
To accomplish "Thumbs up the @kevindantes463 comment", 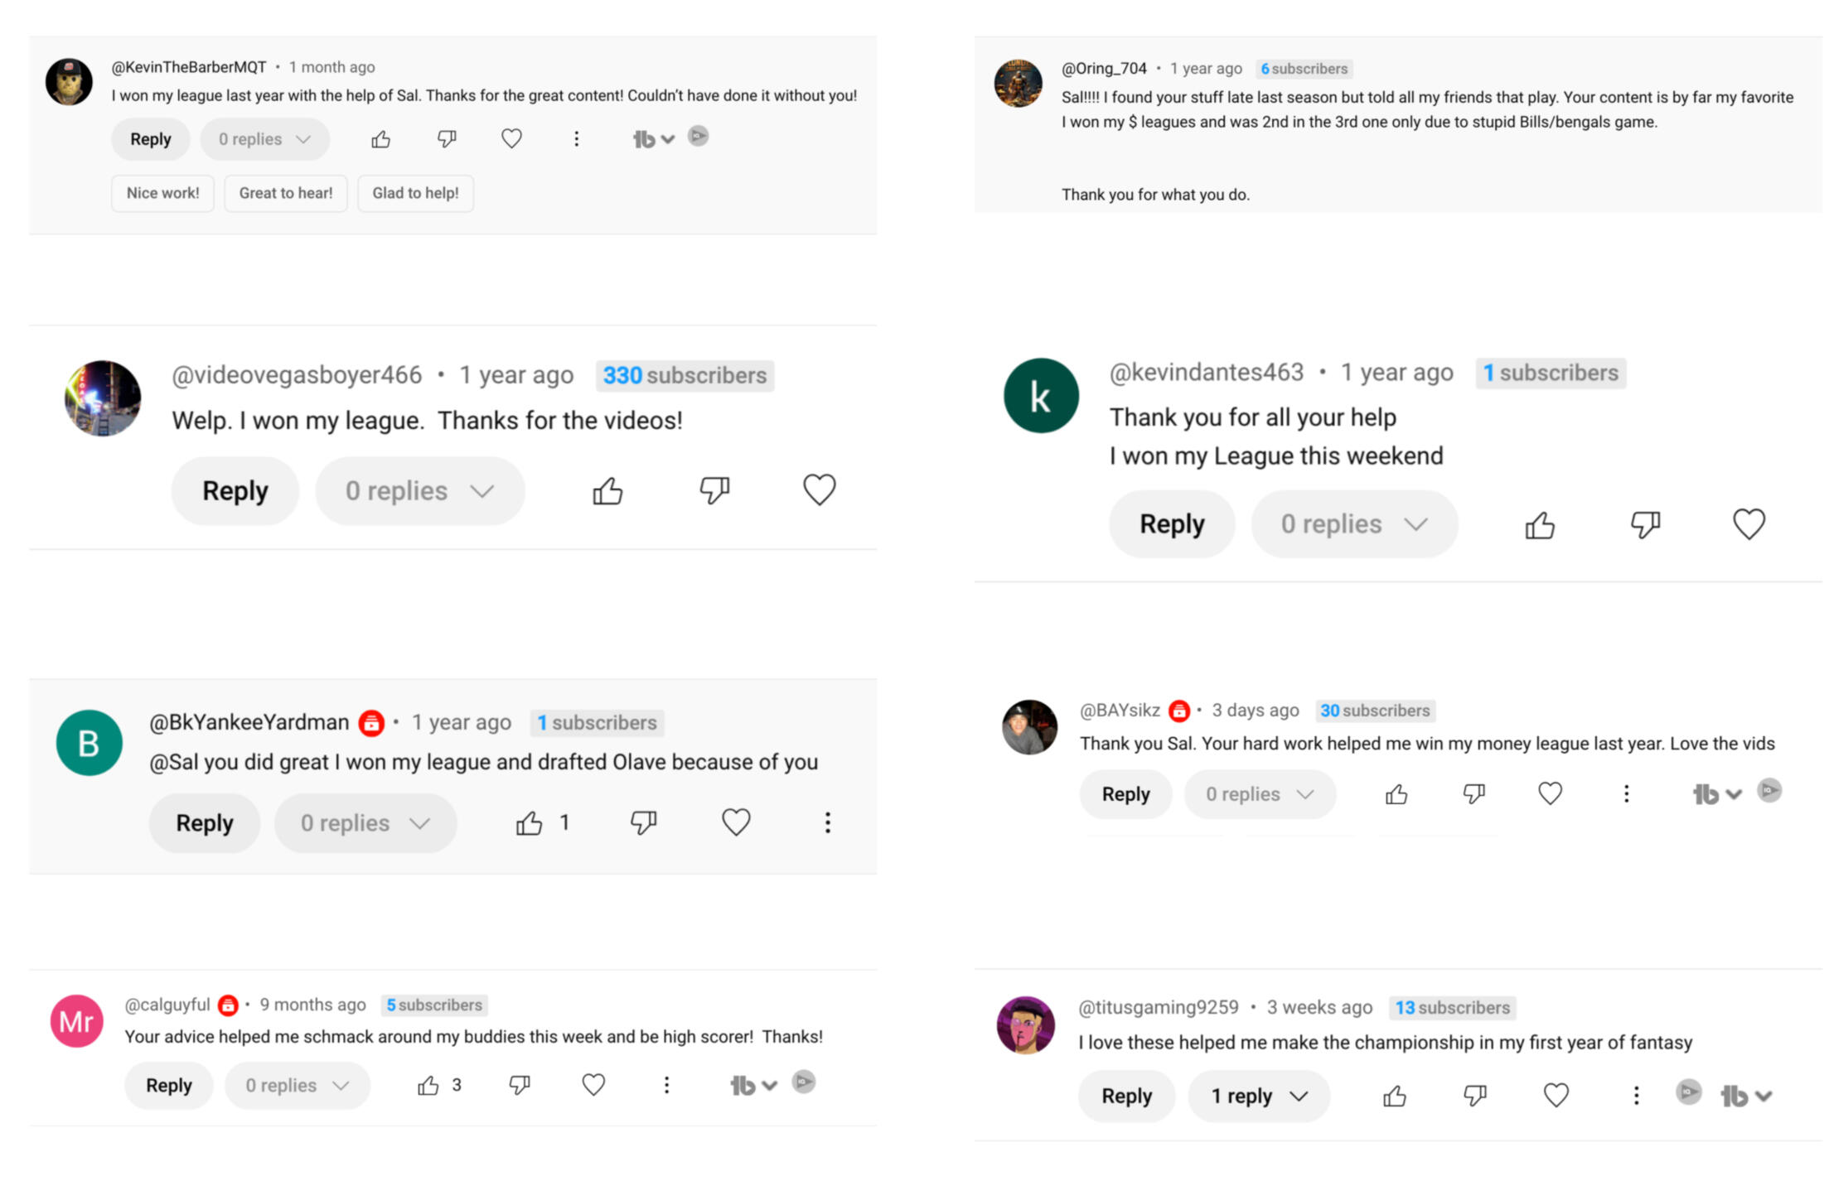I will click(x=1540, y=525).
